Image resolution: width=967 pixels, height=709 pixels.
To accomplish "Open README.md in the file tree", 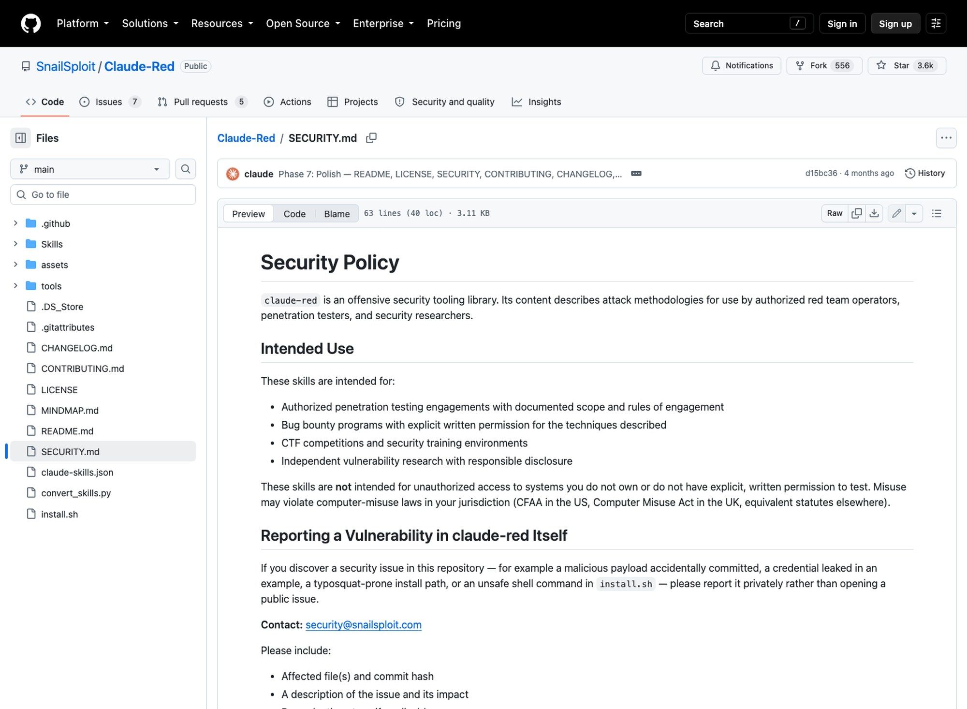I will (x=67, y=431).
